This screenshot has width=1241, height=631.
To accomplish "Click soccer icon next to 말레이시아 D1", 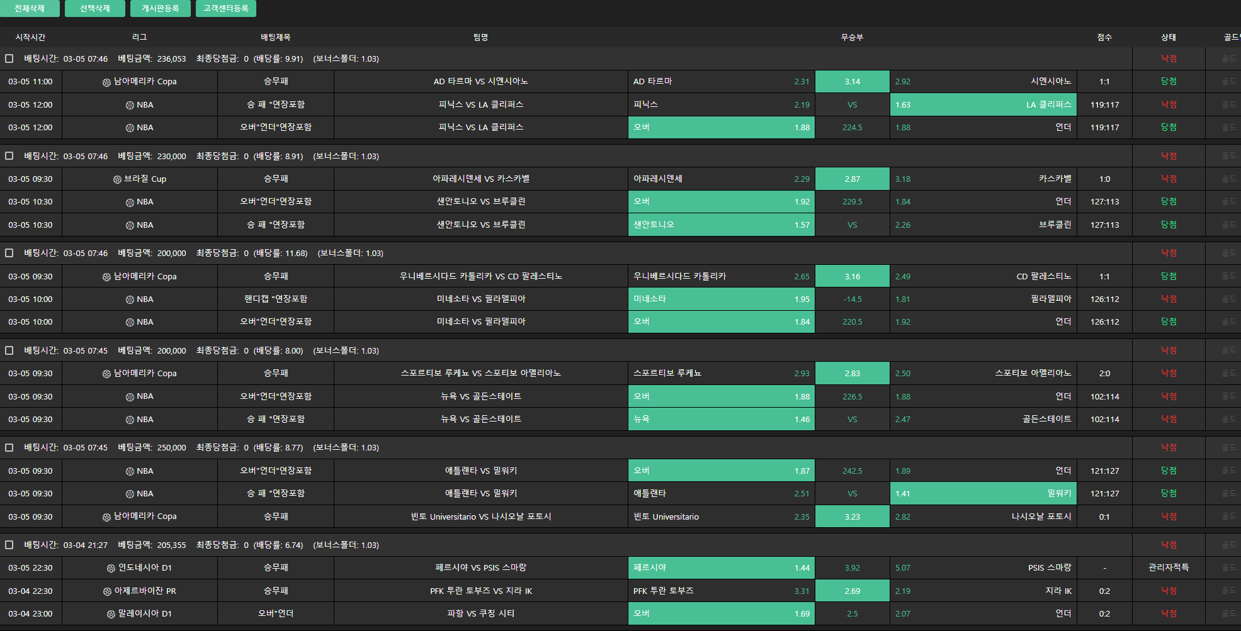I will click(111, 614).
